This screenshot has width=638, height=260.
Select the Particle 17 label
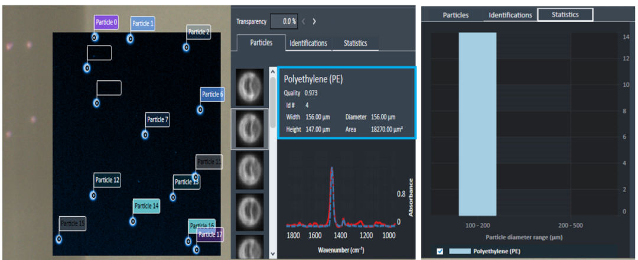click(x=210, y=235)
